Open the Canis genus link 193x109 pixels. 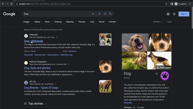pos(33,51)
